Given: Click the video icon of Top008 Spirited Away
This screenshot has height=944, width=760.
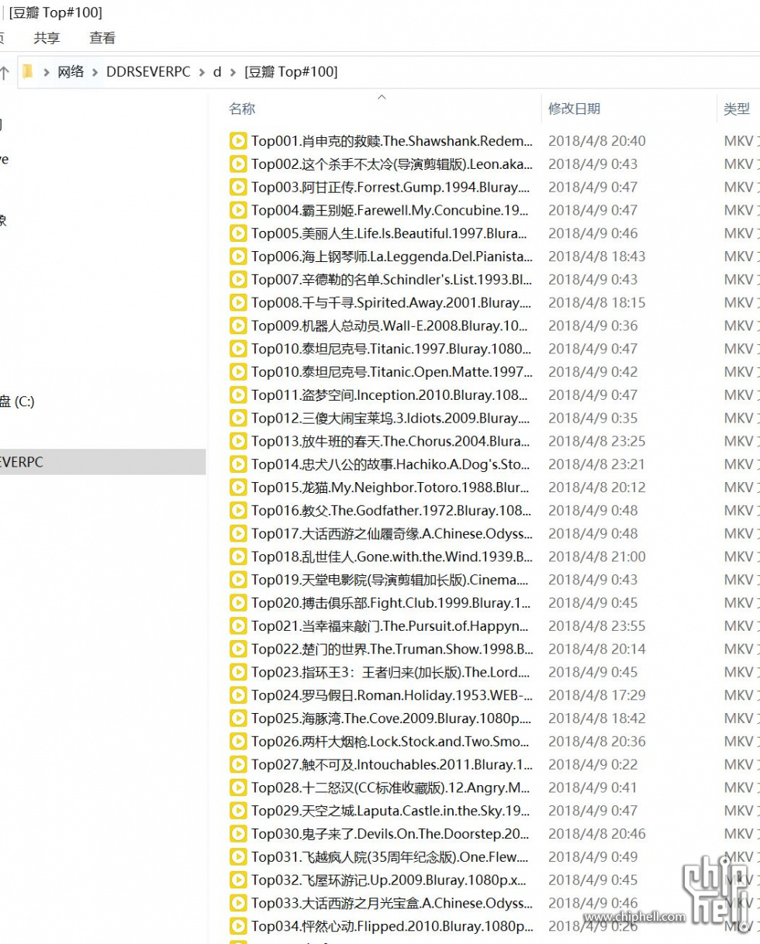Looking at the screenshot, I should pyautogui.click(x=237, y=302).
